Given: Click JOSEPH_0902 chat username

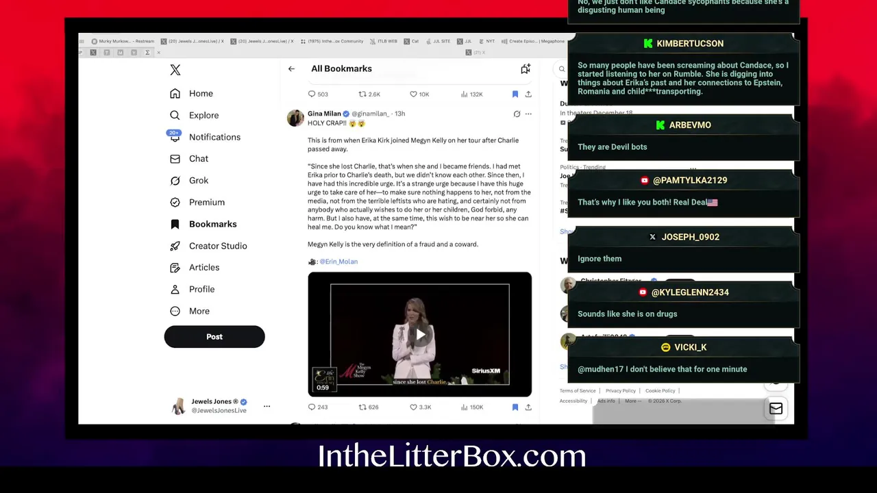Looking at the screenshot, I should click(690, 237).
